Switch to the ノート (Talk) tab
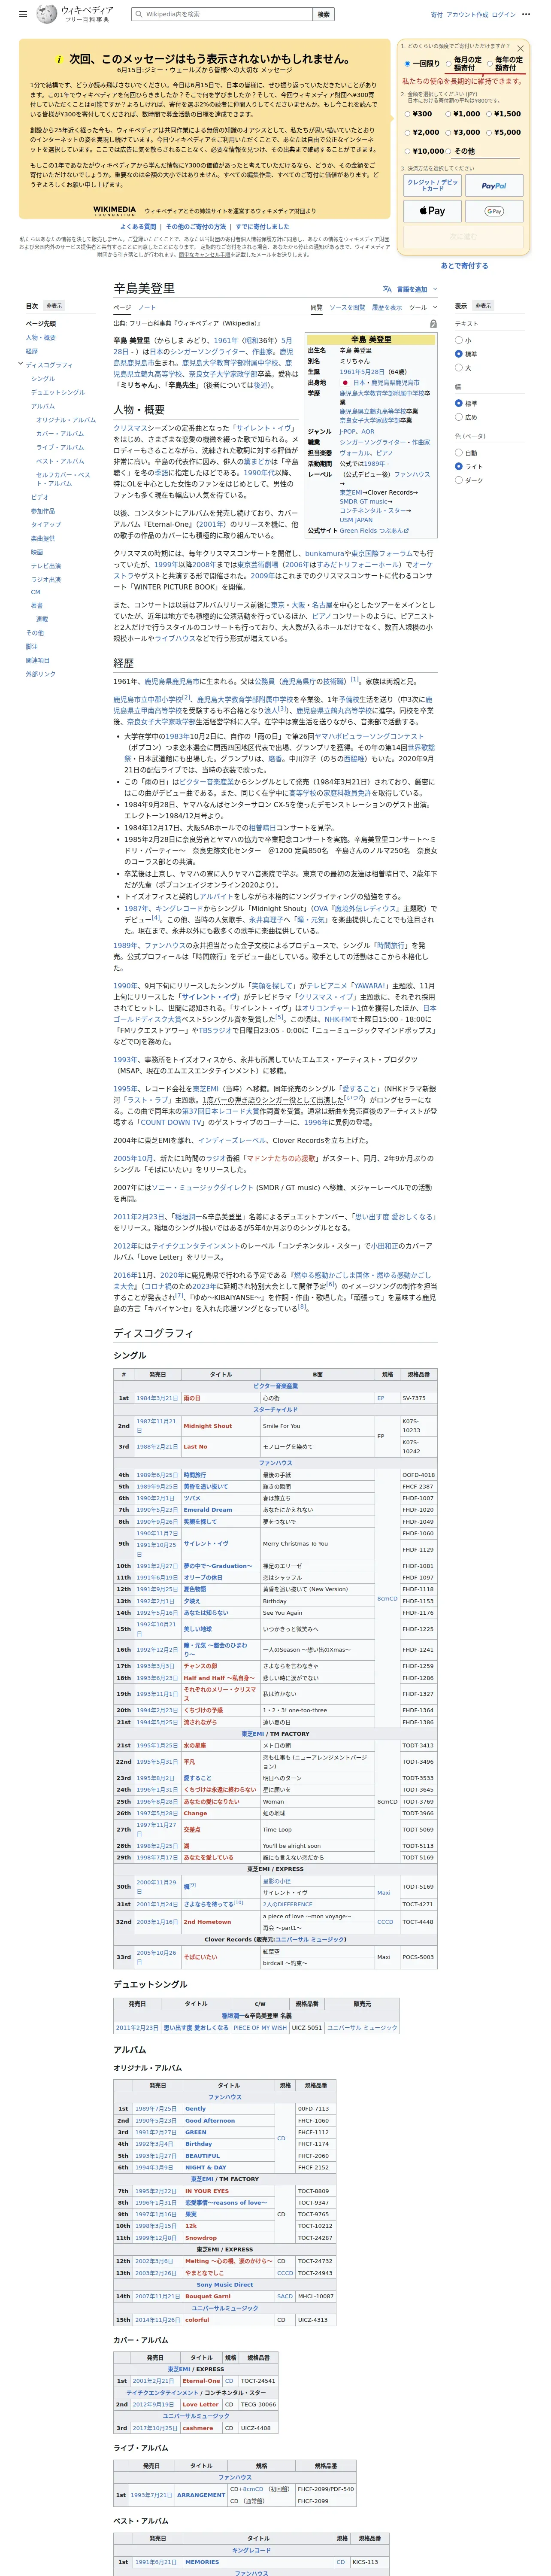 point(147,308)
